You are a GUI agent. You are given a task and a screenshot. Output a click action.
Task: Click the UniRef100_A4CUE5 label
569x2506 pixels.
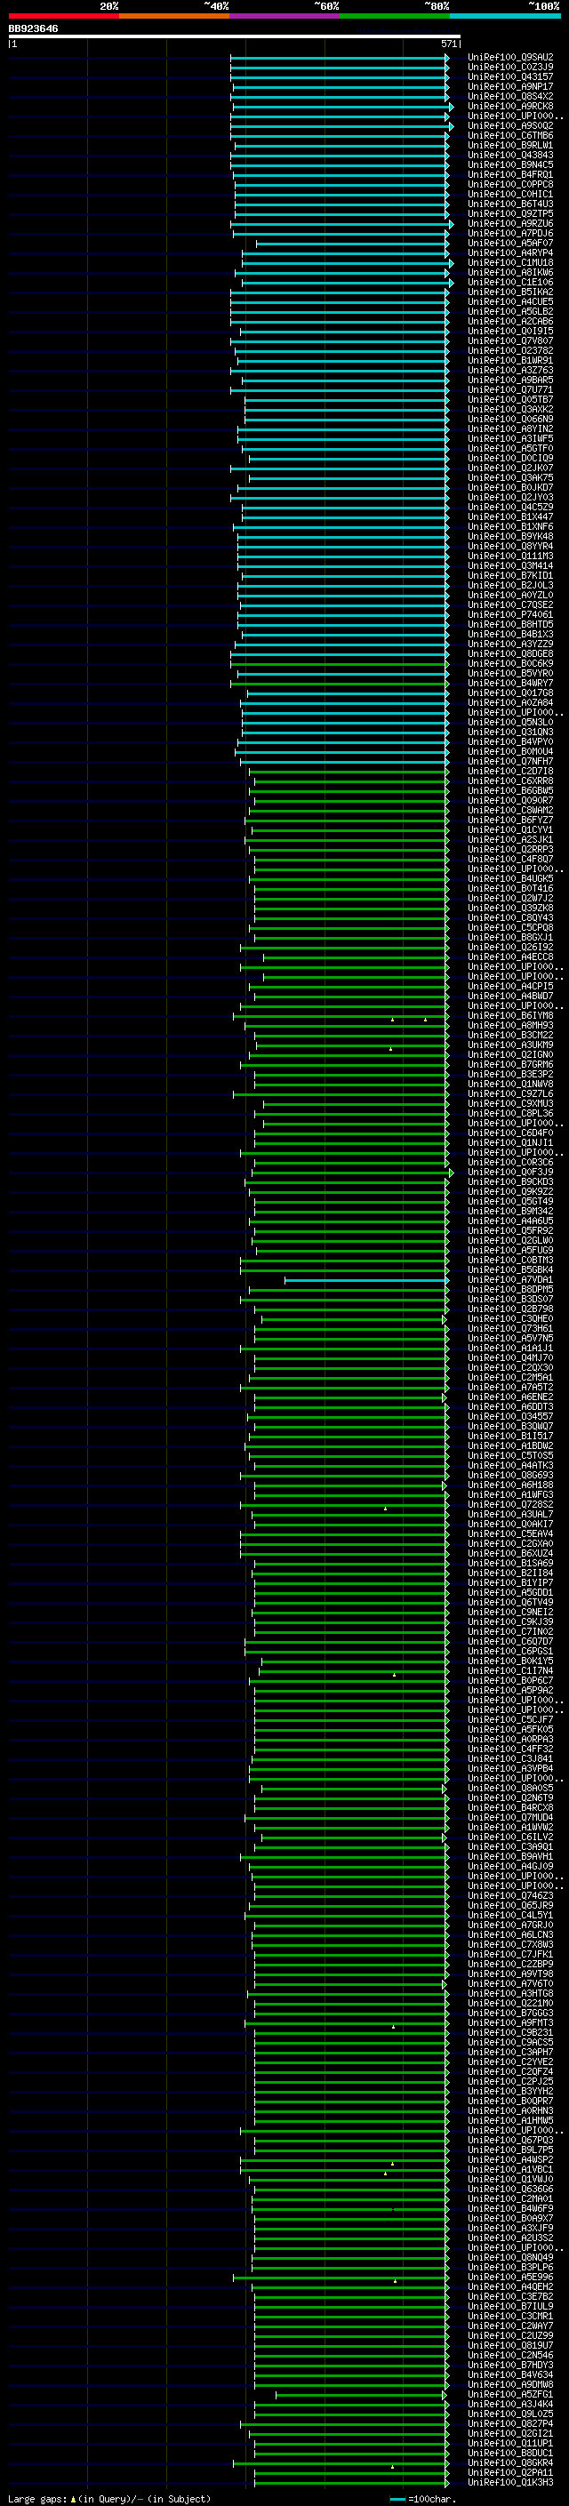(x=510, y=301)
